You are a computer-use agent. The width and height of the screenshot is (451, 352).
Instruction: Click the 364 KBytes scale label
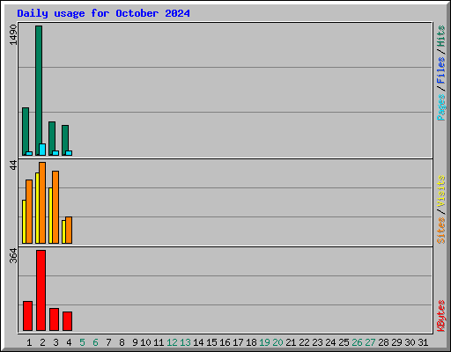(x=13, y=255)
